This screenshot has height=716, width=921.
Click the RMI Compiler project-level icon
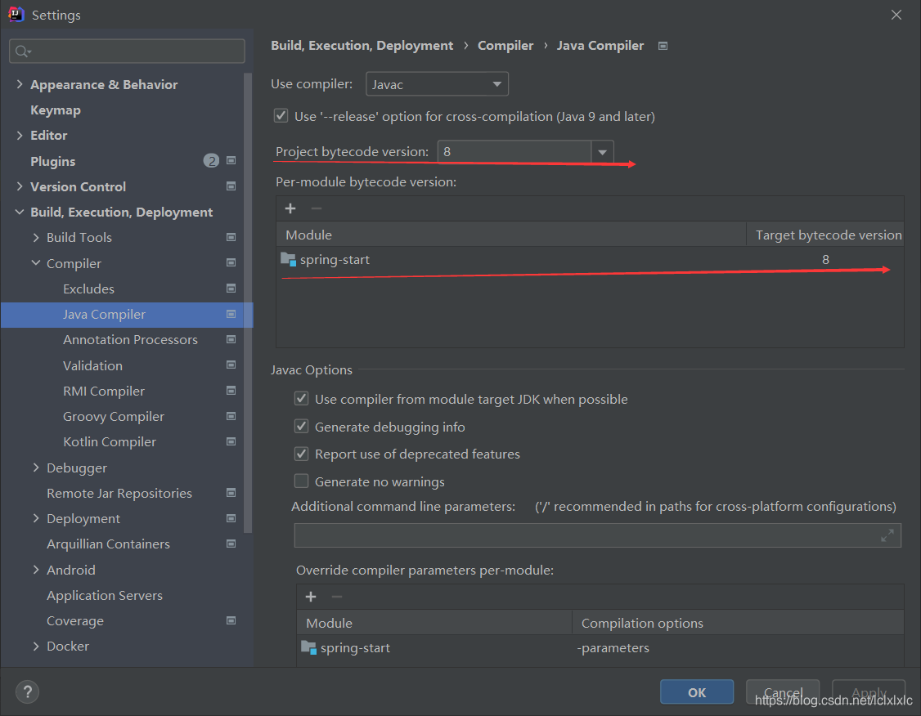point(231,390)
